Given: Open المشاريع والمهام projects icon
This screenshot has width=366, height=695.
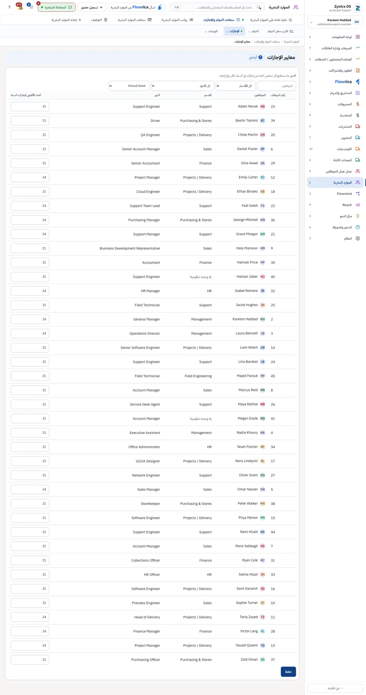Looking at the screenshot, I should 358,93.
